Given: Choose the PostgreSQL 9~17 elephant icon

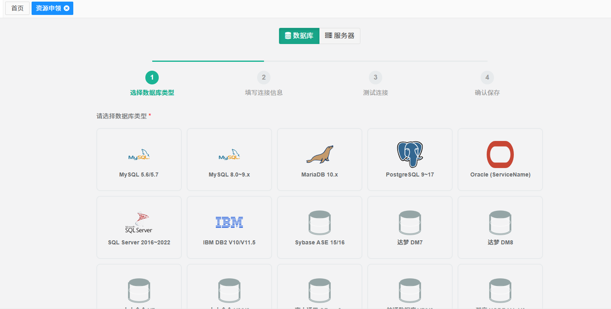Looking at the screenshot, I should (x=410, y=154).
